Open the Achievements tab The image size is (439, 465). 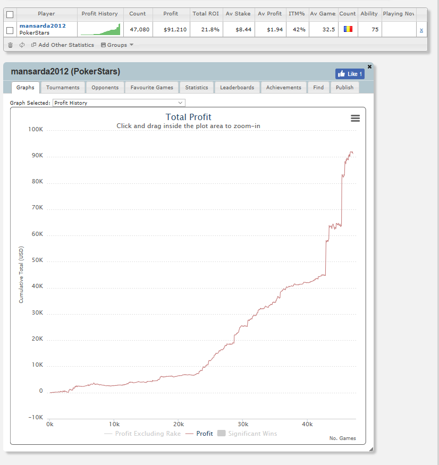click(284, 88)
